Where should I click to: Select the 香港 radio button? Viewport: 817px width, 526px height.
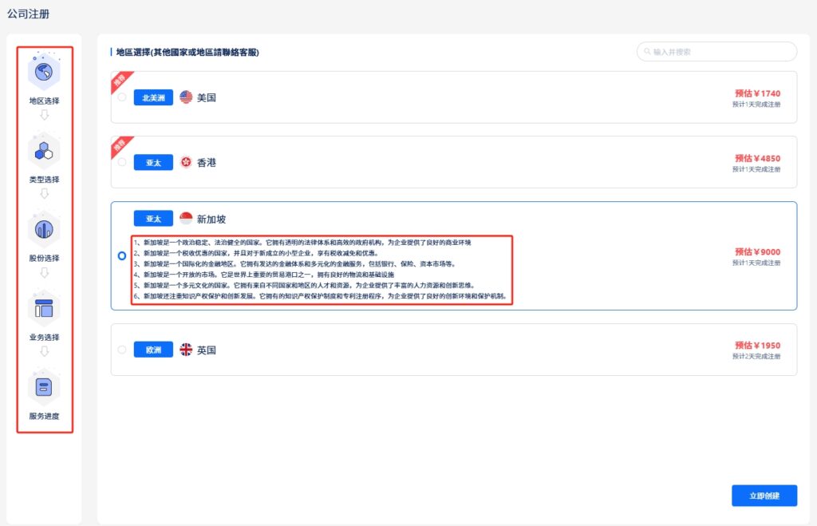(122, 162)
